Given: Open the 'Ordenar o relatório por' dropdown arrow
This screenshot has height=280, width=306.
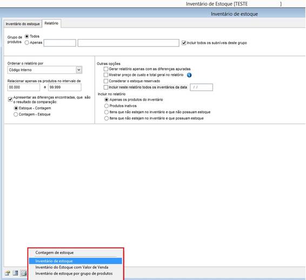Looking at the screenshot, I should coord(79,70).
